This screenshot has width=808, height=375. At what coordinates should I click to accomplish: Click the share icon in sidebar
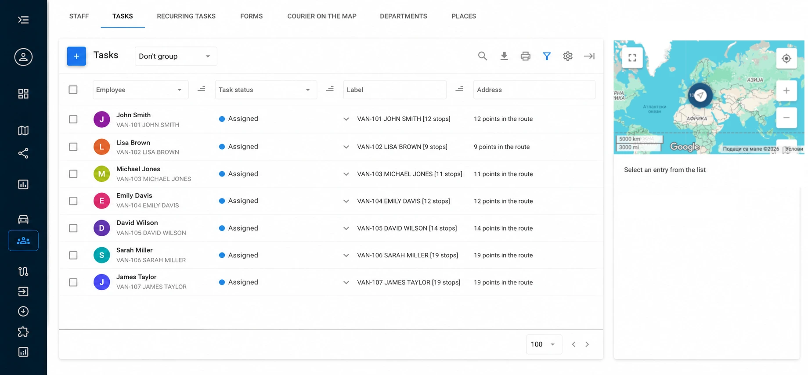coord(23,153)
